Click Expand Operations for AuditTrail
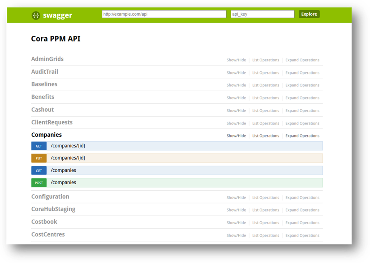 click(x=302, y=73)
